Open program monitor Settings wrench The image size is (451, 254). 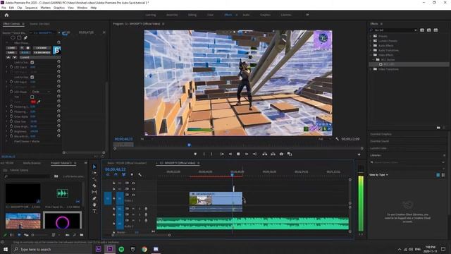337,139
